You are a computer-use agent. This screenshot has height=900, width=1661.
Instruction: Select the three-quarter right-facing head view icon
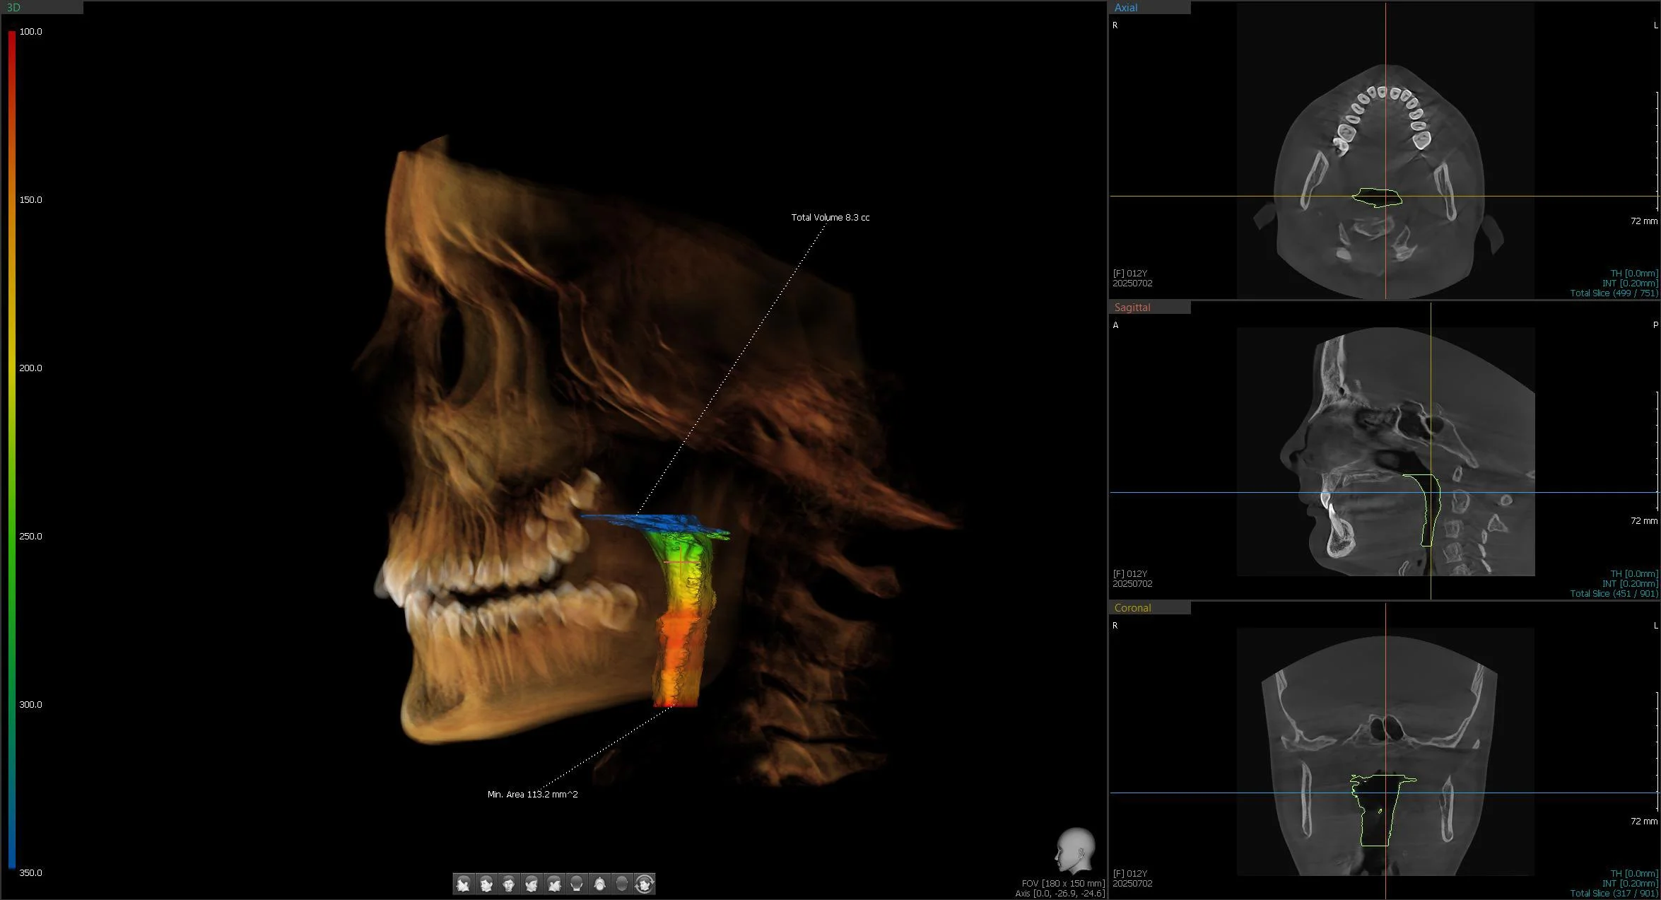[x=532, y=884]
